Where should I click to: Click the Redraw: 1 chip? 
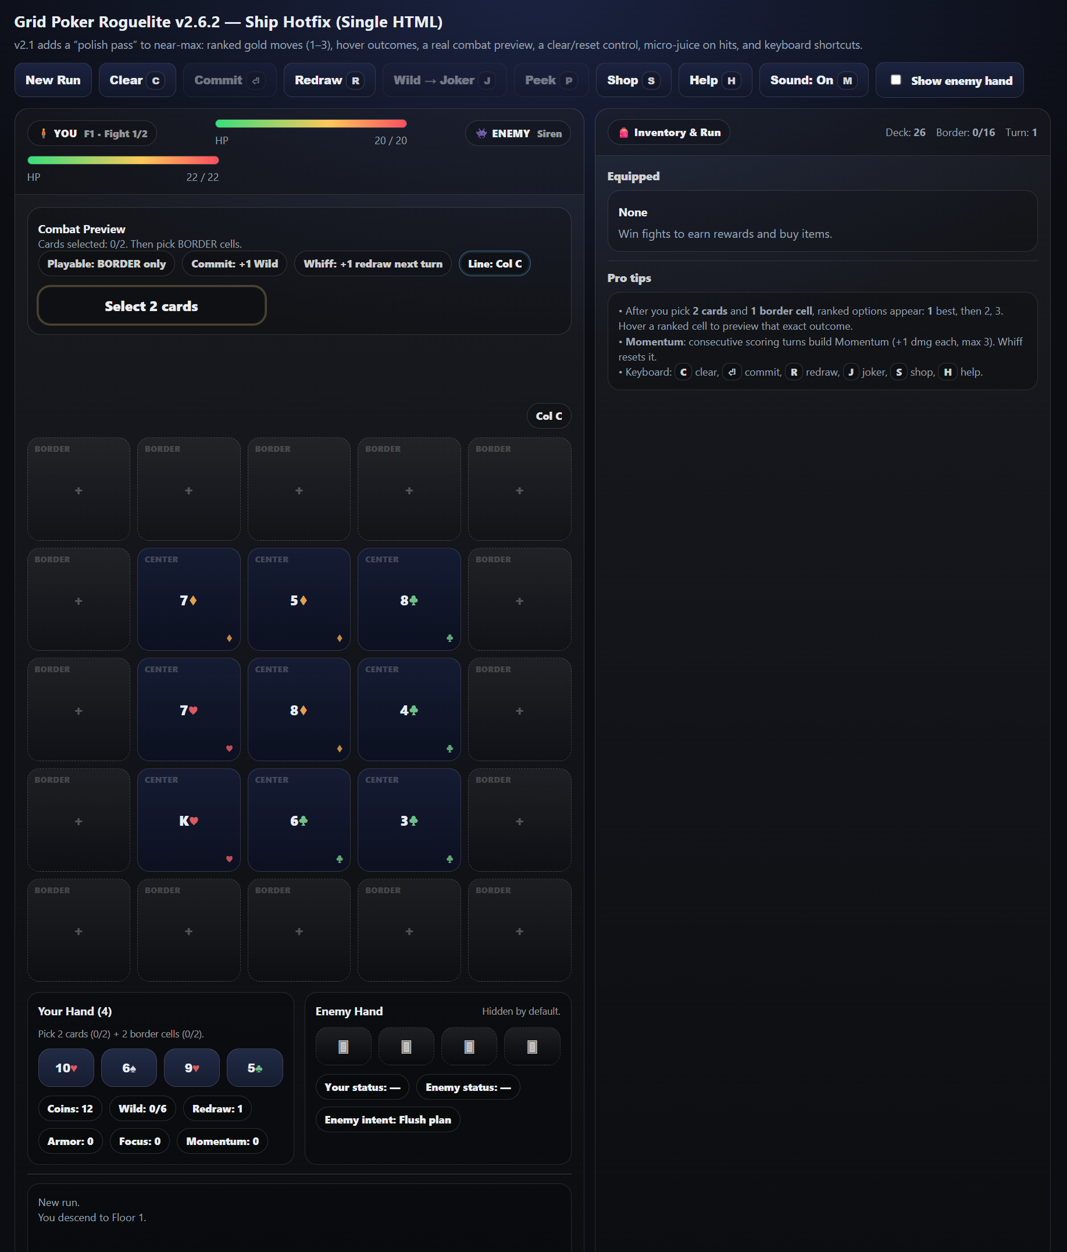pyautogui.click(x=217, y=1109)
